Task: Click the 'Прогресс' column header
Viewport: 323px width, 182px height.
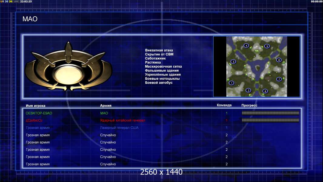Action: tap(249, 105)
